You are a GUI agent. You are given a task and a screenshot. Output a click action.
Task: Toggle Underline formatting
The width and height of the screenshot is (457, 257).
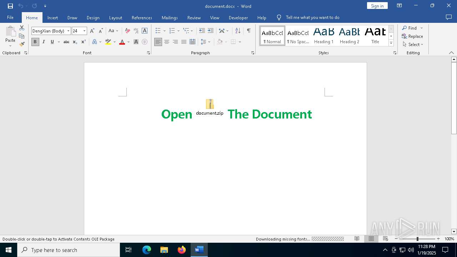(x=52, y=42)
